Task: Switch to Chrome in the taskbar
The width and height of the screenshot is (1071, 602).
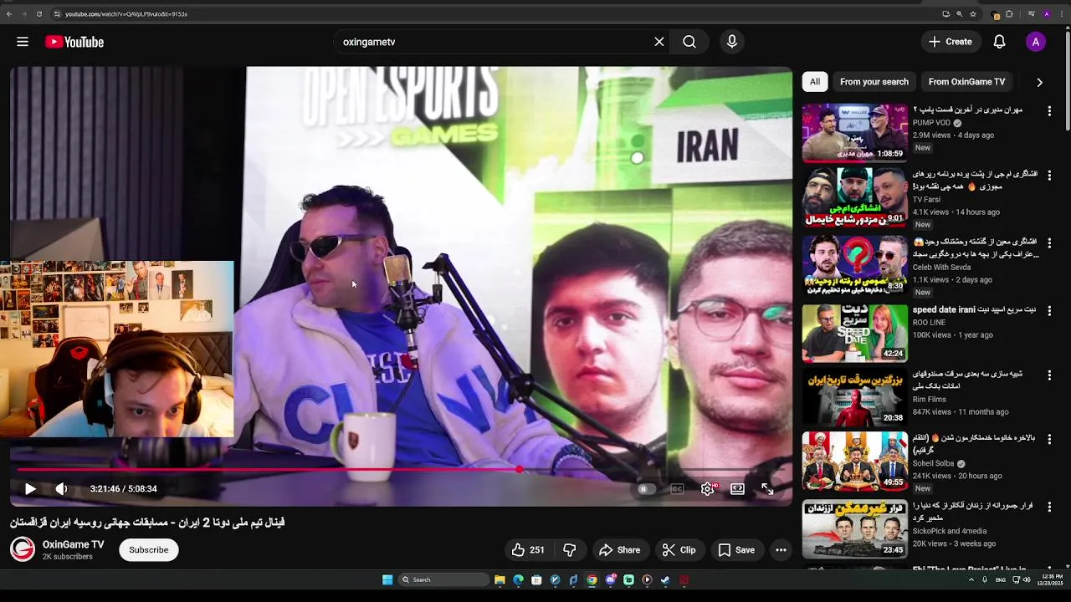Action: tap(592, 579)
